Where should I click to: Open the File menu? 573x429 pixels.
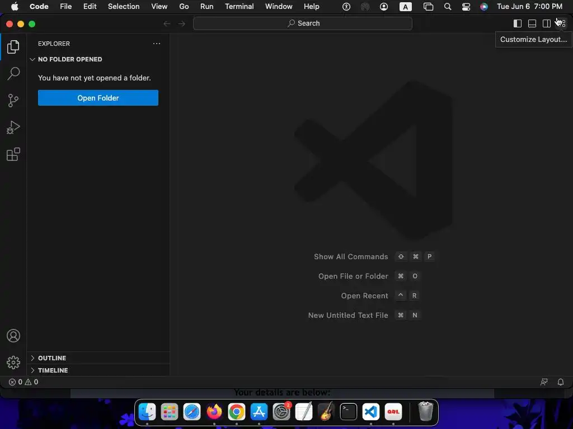coord(66,7)
